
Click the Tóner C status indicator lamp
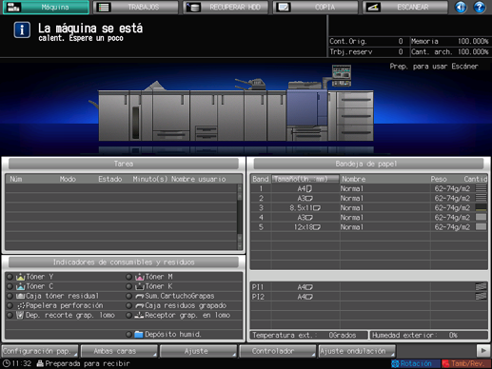coord(10,286)
